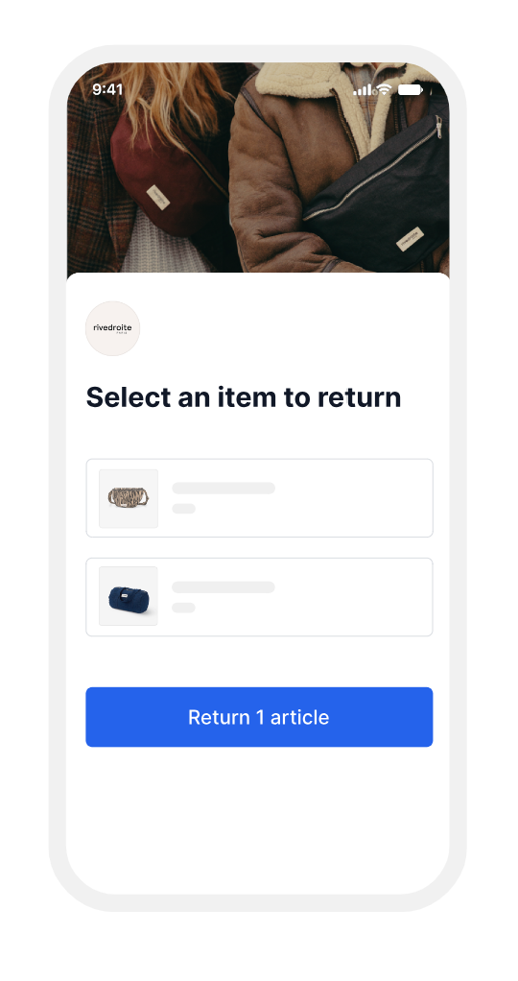
Task: Select the second item card to return
Action: [259, 597]
